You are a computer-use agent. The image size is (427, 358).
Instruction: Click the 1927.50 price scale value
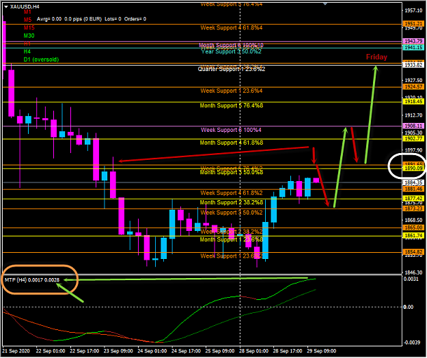click(x=413, y=81)
